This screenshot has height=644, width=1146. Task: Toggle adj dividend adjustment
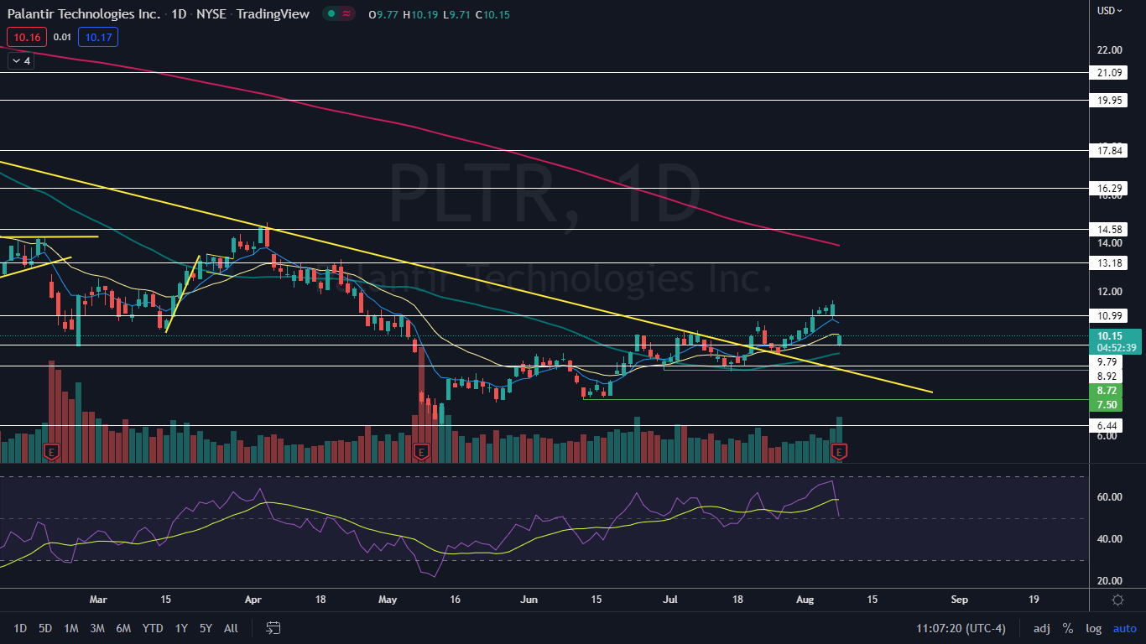coord(1042,628)
